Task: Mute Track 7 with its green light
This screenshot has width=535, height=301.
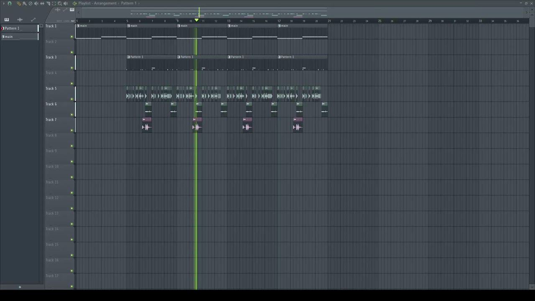Action: point(72,130)
